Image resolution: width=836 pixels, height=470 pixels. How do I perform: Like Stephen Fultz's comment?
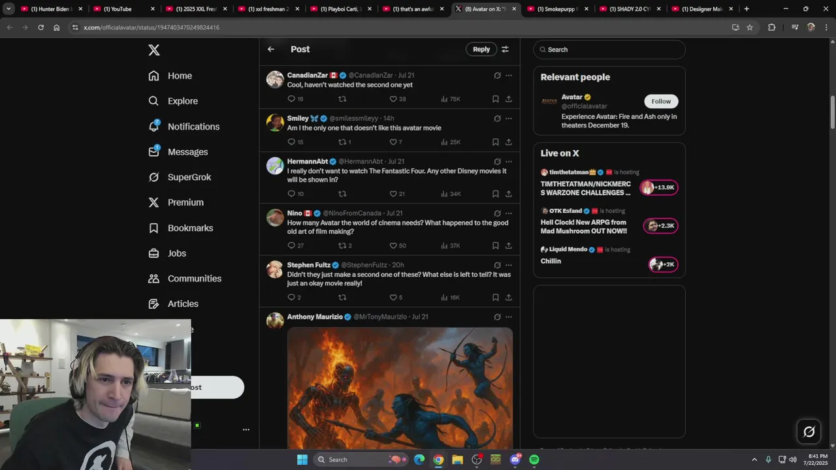coord(393,298)
